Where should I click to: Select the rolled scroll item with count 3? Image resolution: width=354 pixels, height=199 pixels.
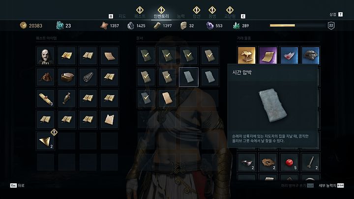click(x=45, y=98)
